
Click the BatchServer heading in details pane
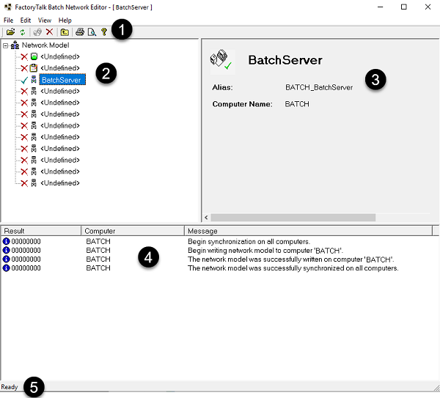pyautogui.click(x=285, y=60)
